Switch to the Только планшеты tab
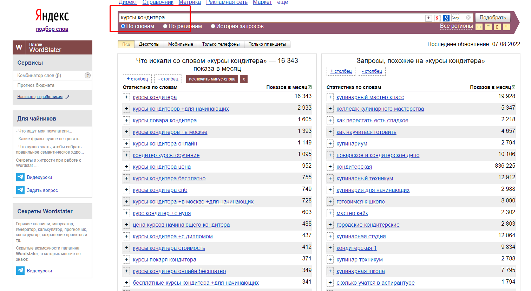The height and width of the screenshot is (291, 531). pyautogui.click(x=267, y=44)
